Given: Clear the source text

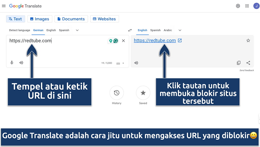Looking at the screenshot, I should (123, 41).
